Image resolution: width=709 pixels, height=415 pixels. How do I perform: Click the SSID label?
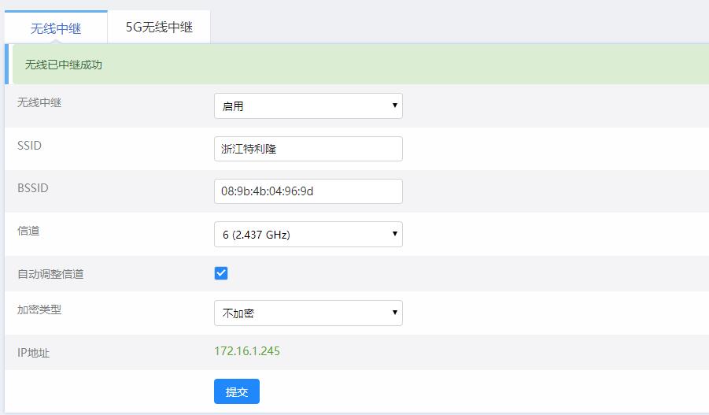[x=29, y=145]
